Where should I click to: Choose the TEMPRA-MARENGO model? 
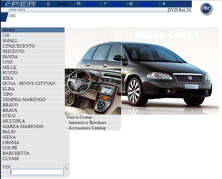[x=33, y=100]
